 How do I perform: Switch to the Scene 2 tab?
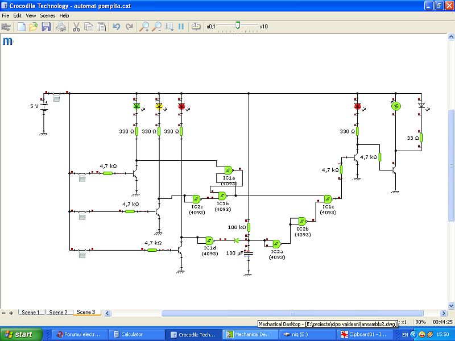point(58,313)
